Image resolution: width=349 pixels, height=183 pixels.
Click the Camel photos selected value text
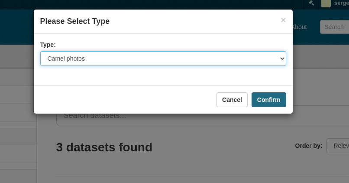click(66, 59)
